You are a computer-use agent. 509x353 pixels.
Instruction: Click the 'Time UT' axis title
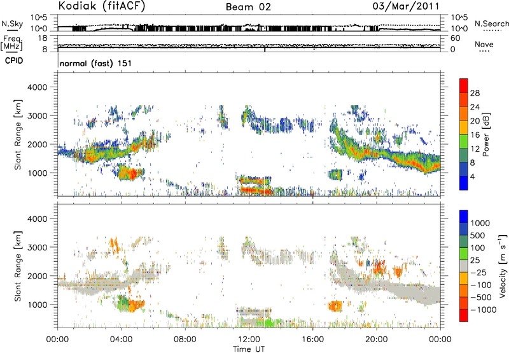249,349
